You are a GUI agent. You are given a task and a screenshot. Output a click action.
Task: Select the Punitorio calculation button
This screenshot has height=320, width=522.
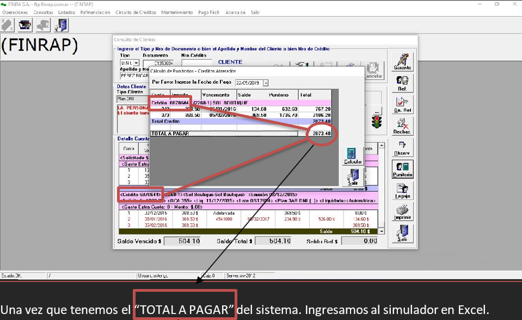pos(402,170)
